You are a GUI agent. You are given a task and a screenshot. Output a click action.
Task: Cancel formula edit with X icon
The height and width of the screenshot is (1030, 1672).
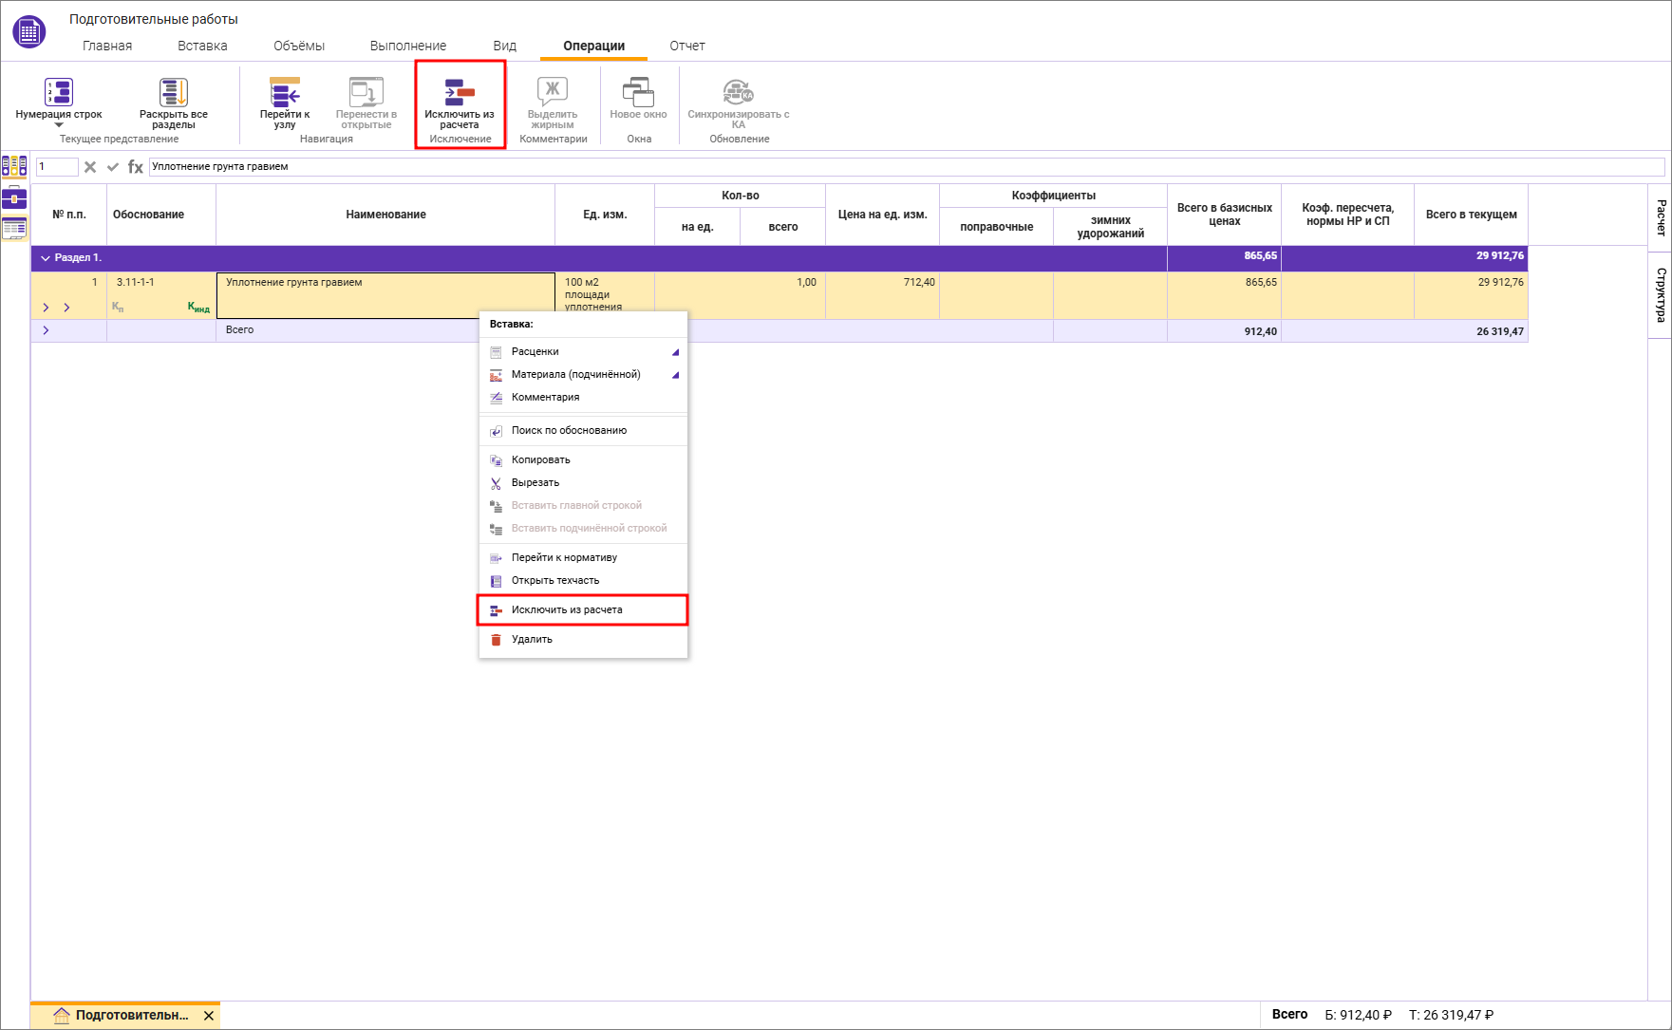point(90,167)
